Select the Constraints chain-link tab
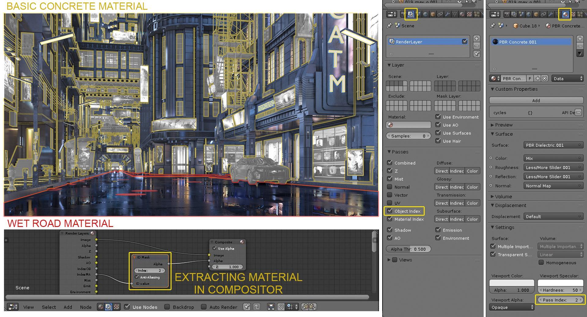Screen dimensions: 587x317 point(440,14)
